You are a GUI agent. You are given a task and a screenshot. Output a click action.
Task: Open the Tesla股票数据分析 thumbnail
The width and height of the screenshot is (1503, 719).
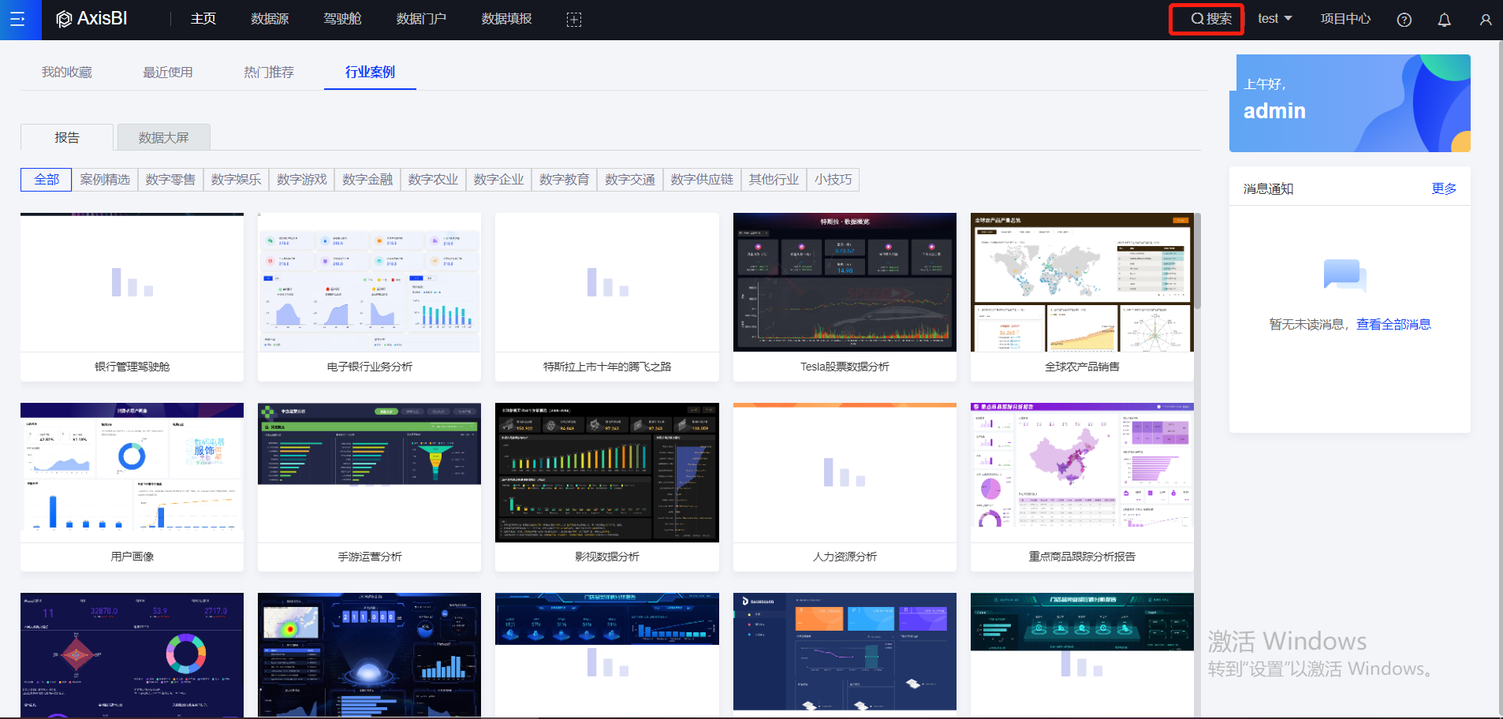[844, 282]
